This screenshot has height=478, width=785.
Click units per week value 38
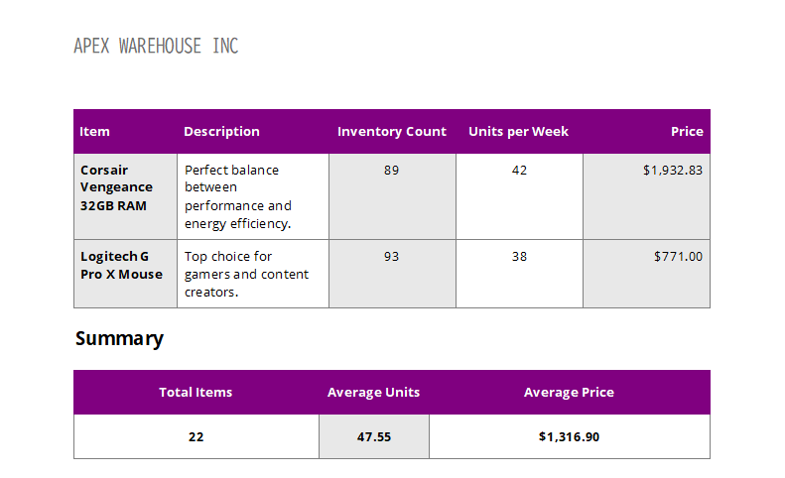pos(519,257)
